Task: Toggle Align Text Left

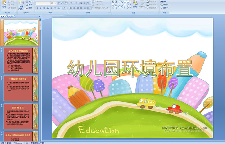Action: 71,8
